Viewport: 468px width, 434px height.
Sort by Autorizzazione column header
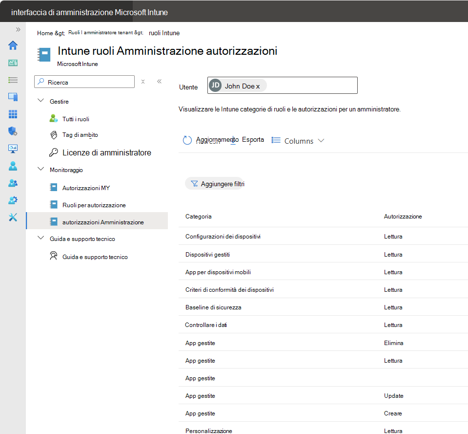pos(403,217)
